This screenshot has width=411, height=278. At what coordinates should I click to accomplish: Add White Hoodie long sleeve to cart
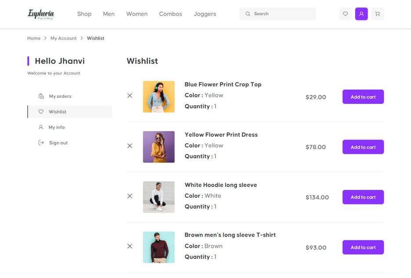[363, 197]
